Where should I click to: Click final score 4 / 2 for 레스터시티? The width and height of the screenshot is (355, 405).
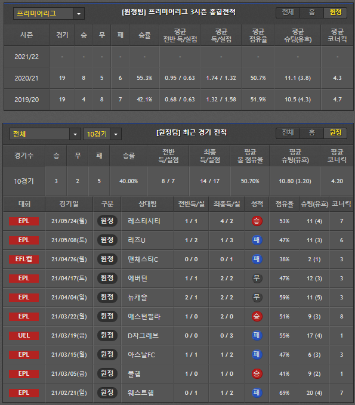[x=227, y=221]
